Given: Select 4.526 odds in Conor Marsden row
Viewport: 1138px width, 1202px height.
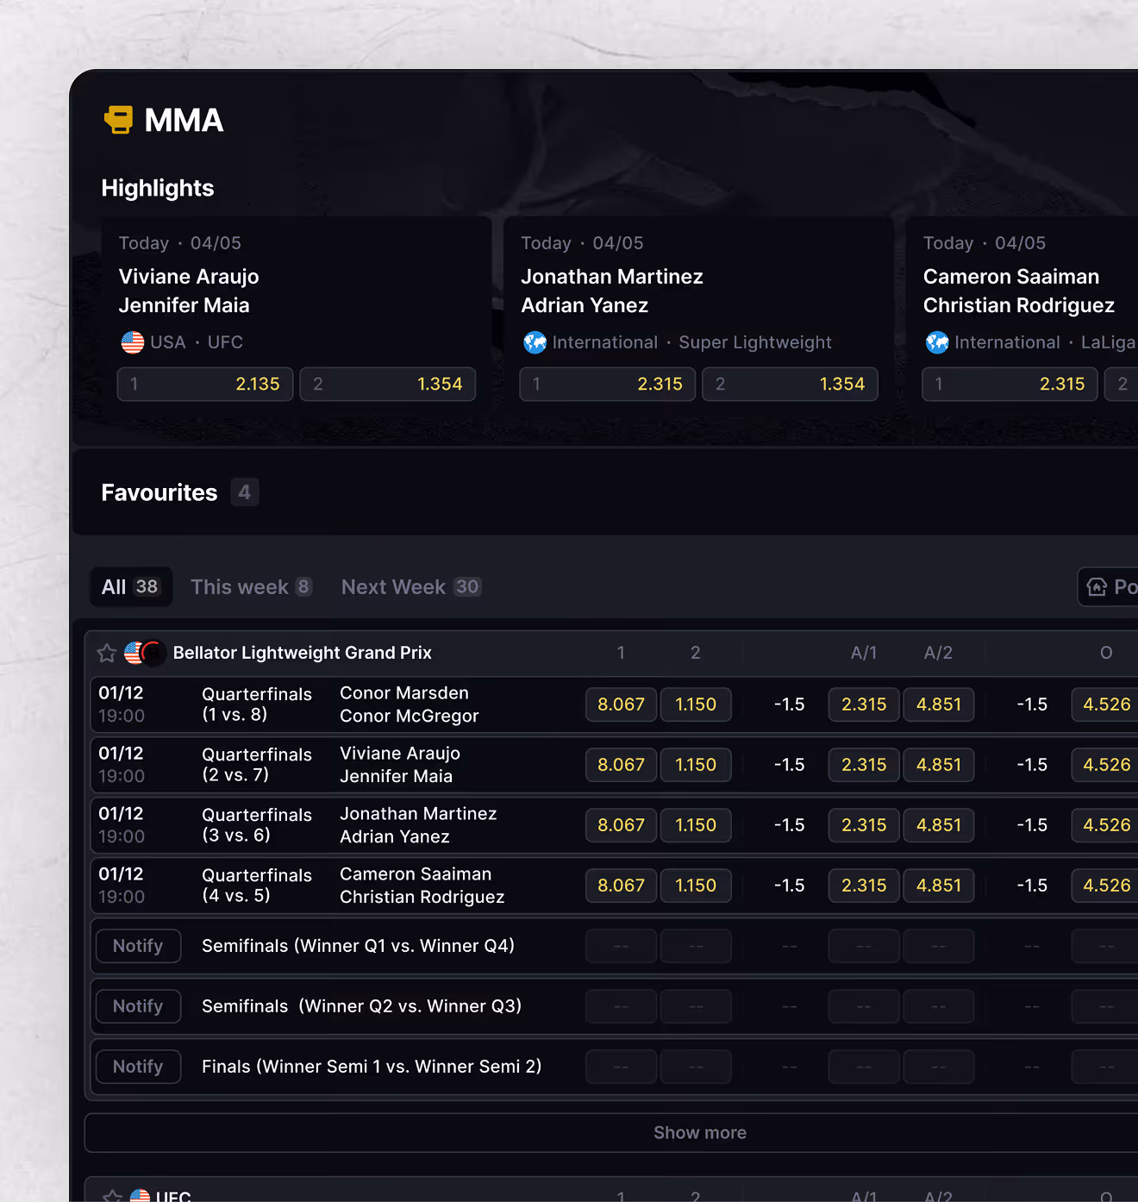Looking at the screenshot, I should point(1106,704).
